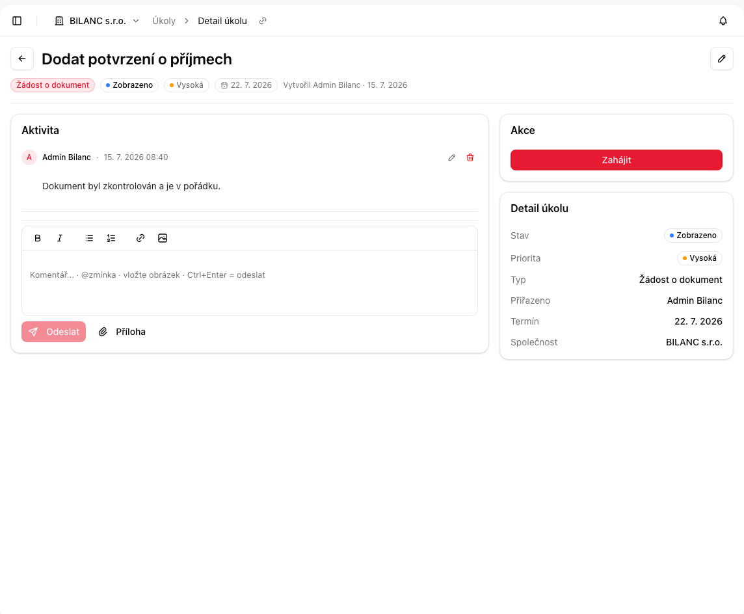This screenshot has height=614, width=744.
Task: Delete Admin Bilanc's comment
Action: (x=470, y=157)
